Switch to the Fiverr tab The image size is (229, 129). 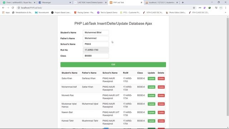[19, 3]
